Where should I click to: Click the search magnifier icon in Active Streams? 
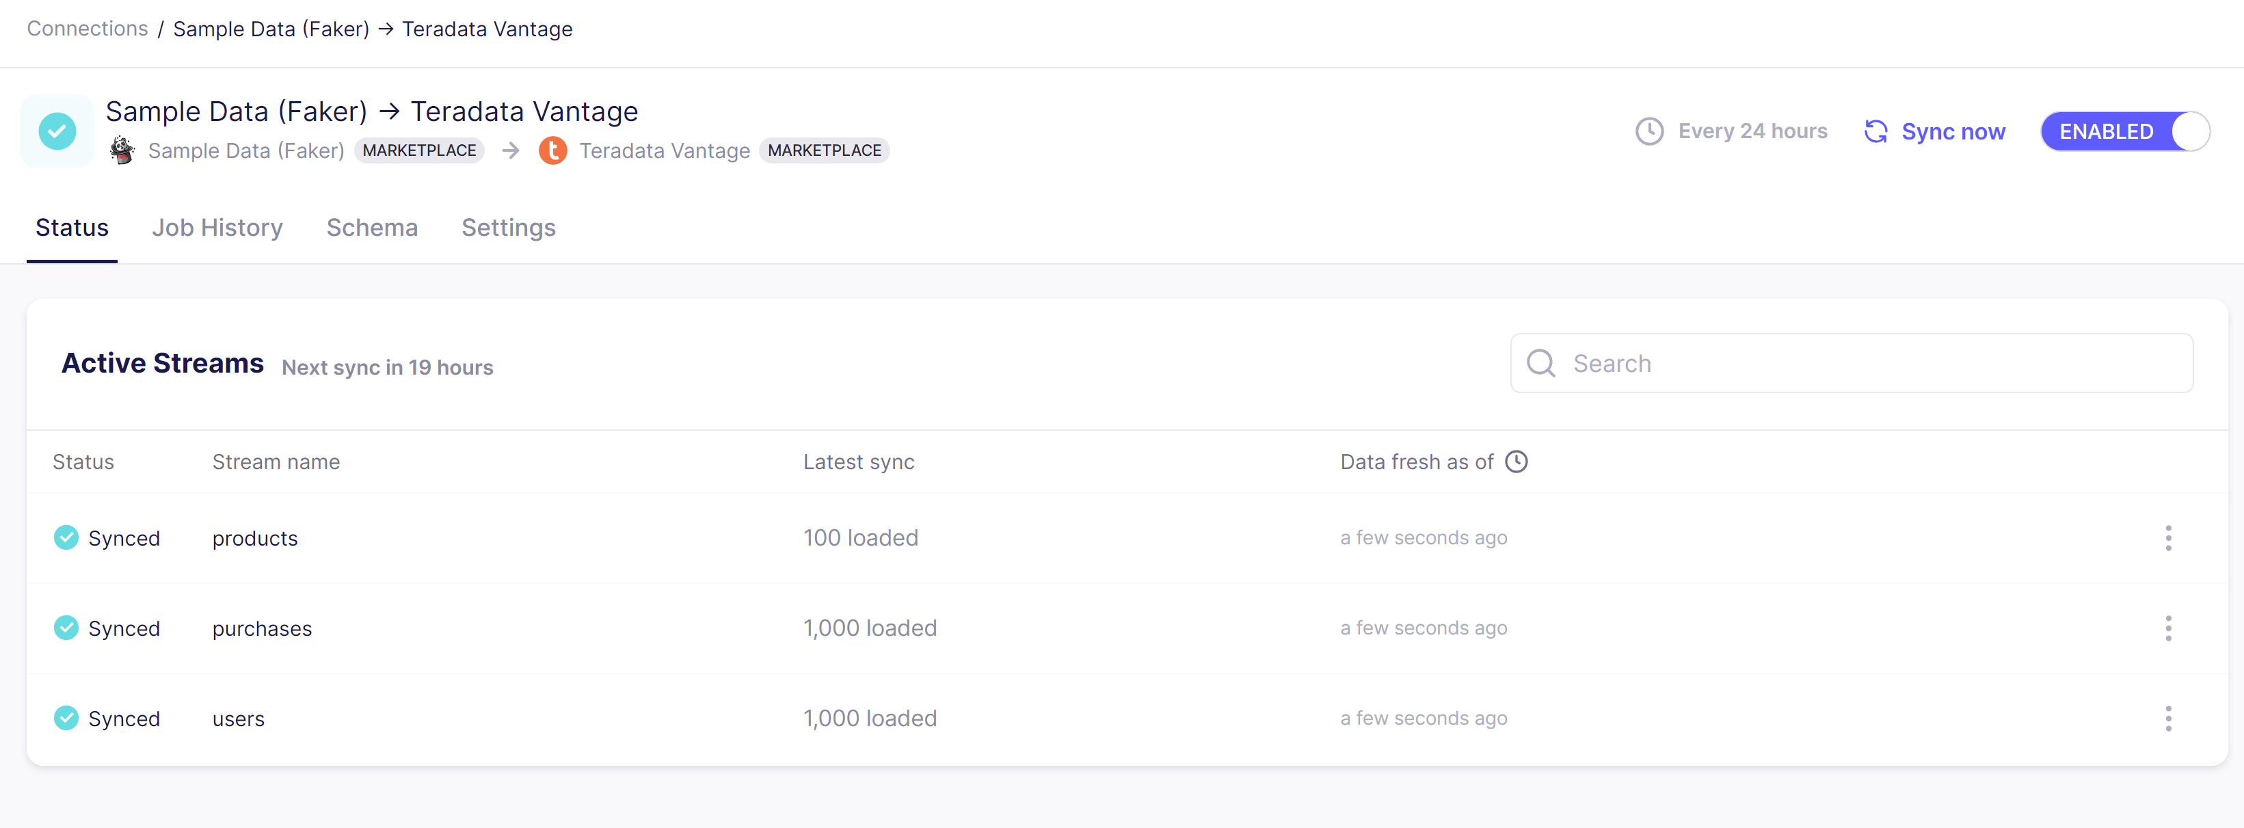tap(1544, 362)
